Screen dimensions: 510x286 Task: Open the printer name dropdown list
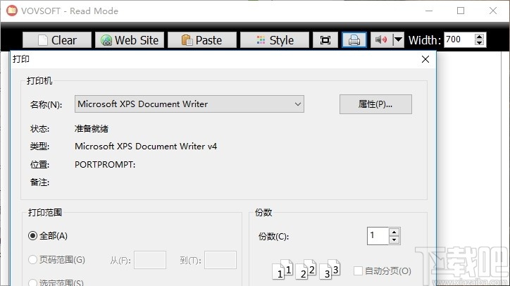189,104
